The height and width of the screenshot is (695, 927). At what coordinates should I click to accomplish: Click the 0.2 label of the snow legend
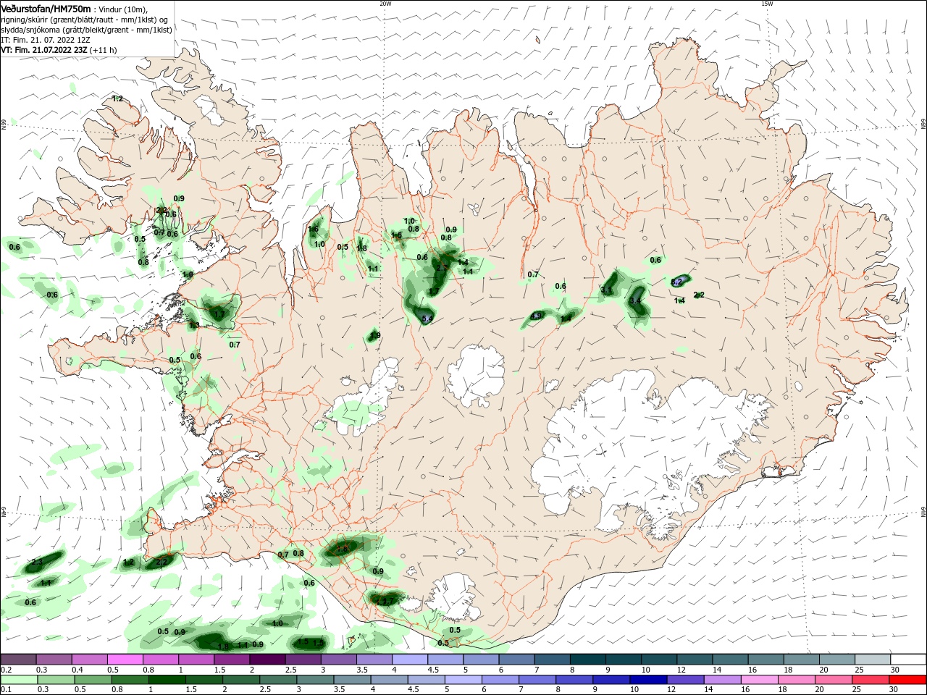point(6,670)
